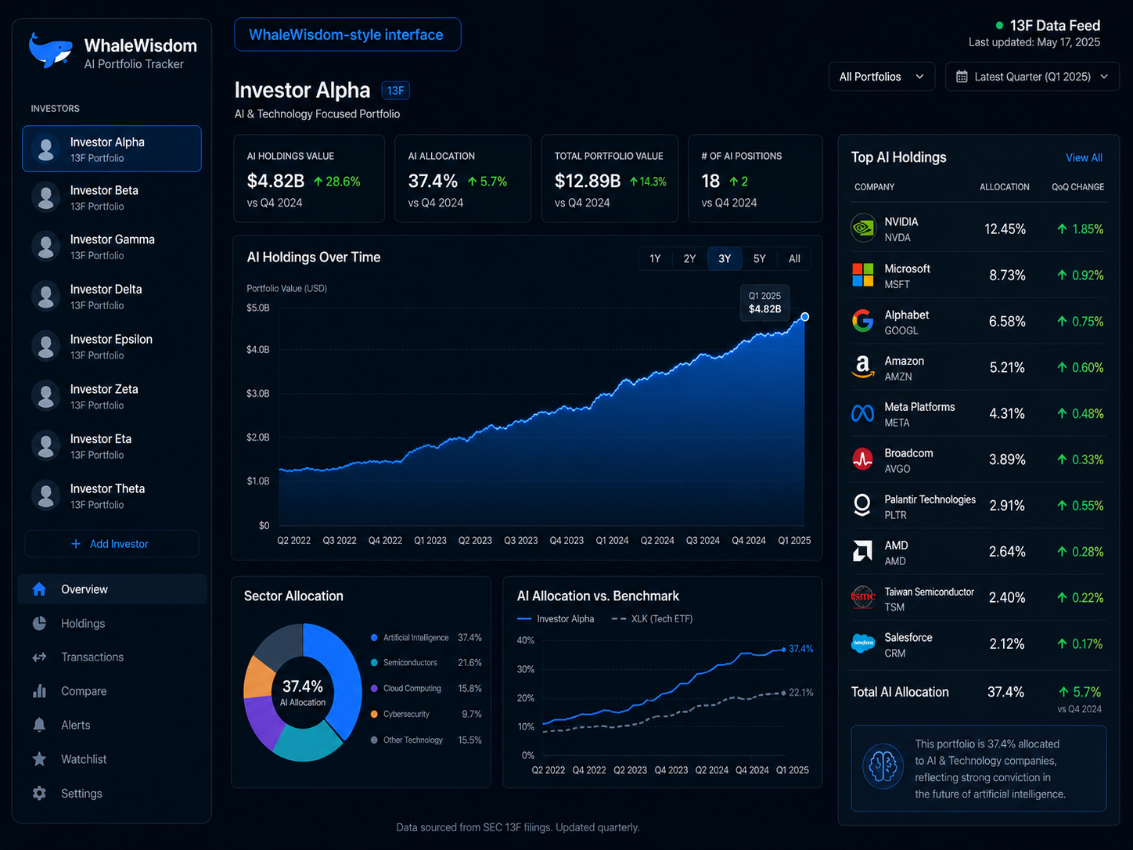This screenshot has width=1133, height=850.
Task: Click the Alerts bell icon
Action: pos(39,725)
